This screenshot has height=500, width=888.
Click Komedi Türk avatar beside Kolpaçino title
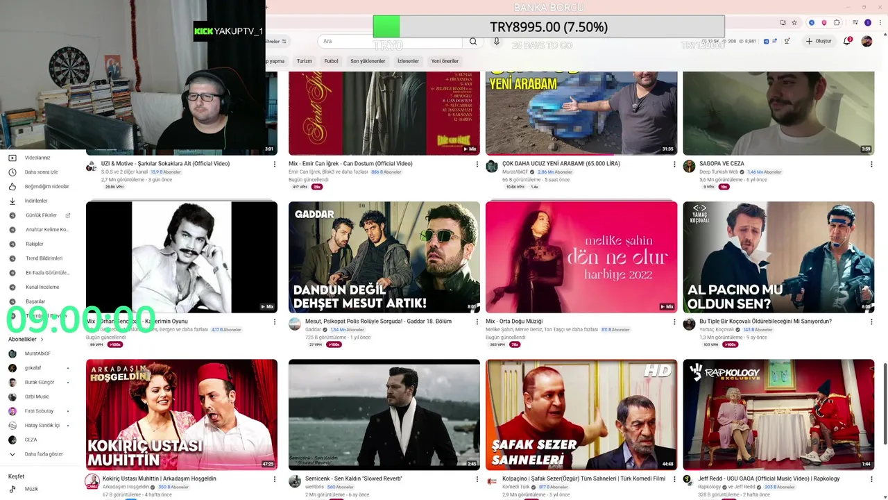[492, 481]
